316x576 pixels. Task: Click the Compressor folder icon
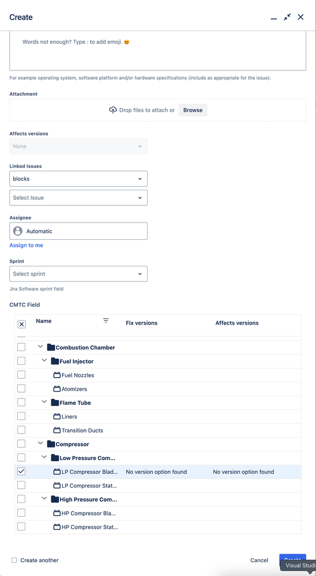(x=51, y=444)
